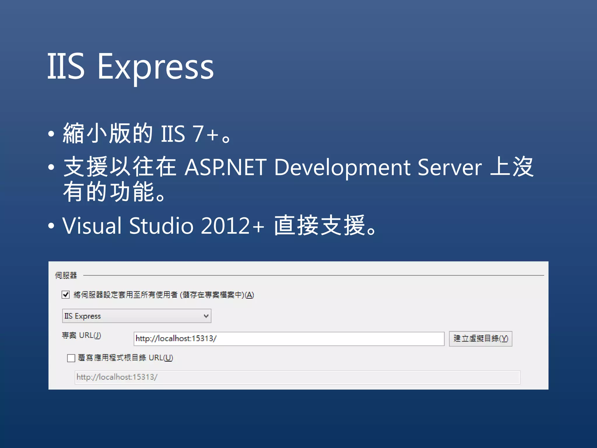Open the IIS Express server dropdown

click(136, 316)
